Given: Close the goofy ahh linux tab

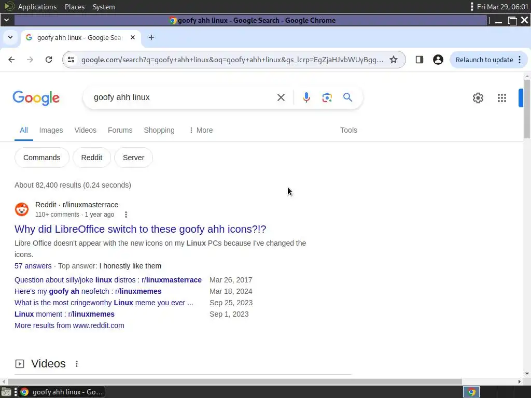Looking at the screenshot, I should tap(133, 37).
